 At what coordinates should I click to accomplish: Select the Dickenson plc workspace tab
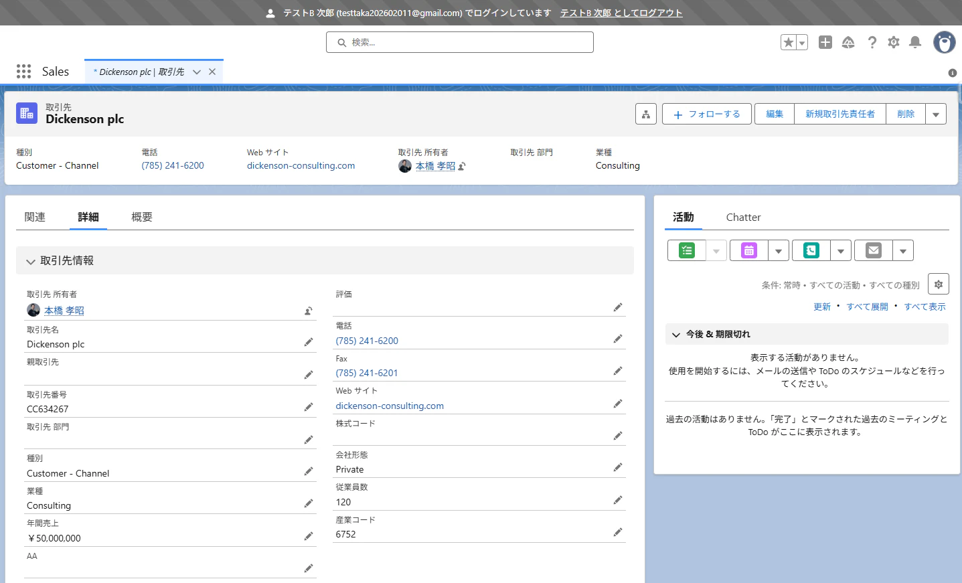(139, 72)
